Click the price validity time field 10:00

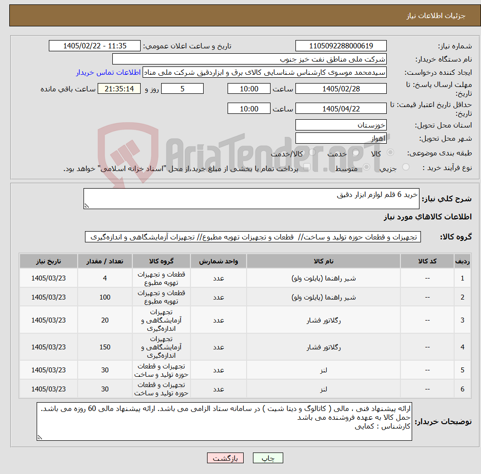249,108
